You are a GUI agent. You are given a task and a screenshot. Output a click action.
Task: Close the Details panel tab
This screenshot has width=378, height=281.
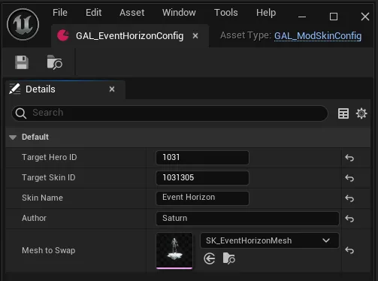click(x=112, y=89)
